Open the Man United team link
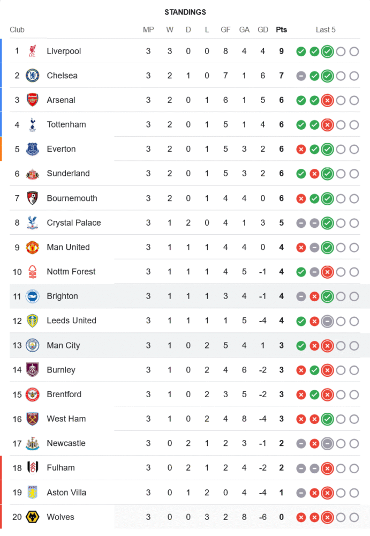The height and width of the screenshot is (536, 370). 68,247
